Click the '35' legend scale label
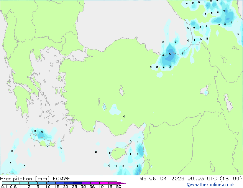The image size is (243, 188). [x=92, y=186]
